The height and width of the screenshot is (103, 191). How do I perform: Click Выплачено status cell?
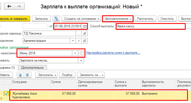pyautogui.click(x=158, y=95)
